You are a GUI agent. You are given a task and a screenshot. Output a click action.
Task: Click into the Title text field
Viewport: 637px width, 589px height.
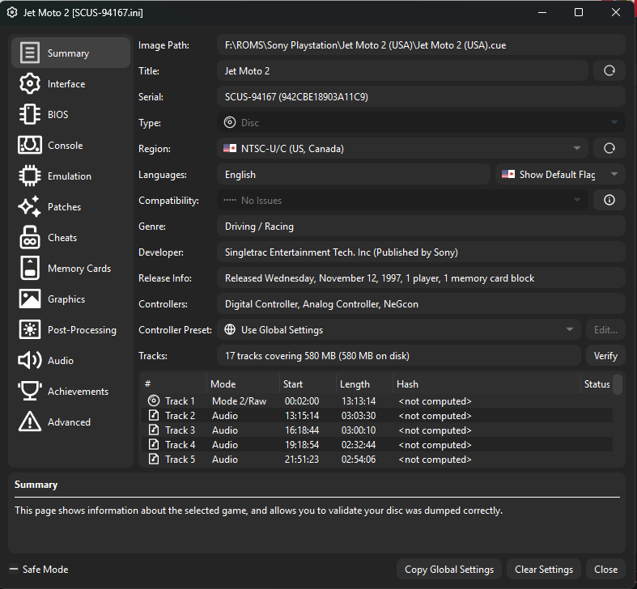[x=402, y=71]
